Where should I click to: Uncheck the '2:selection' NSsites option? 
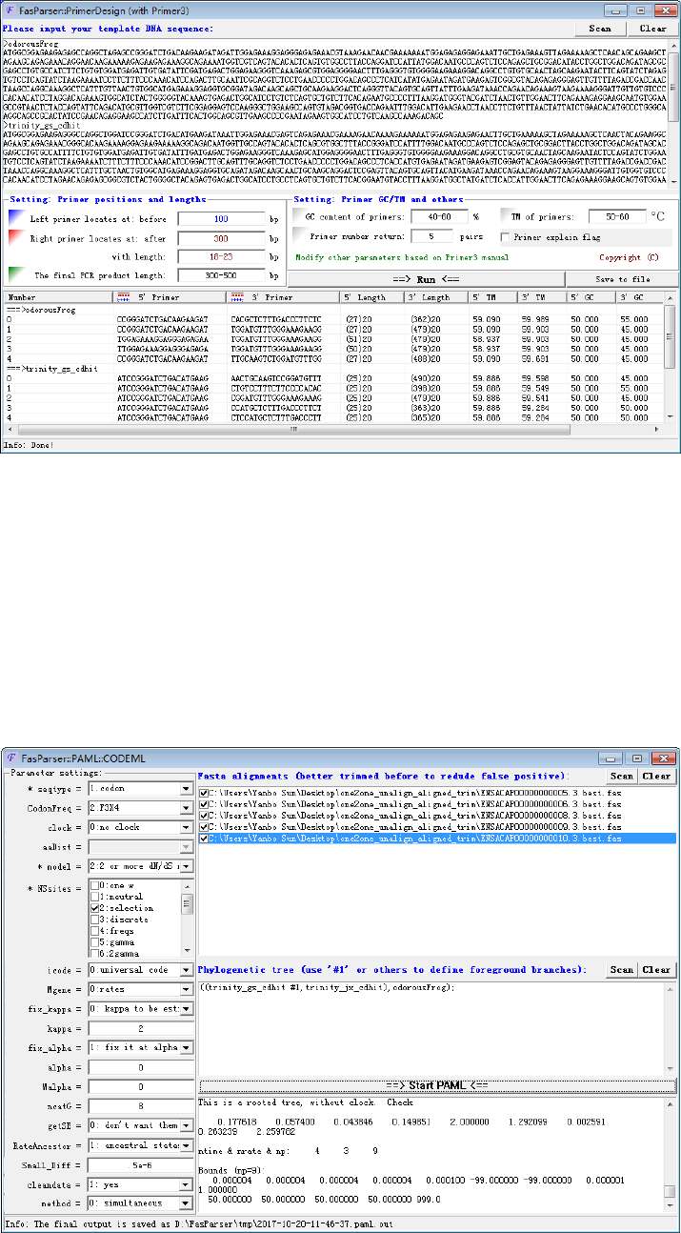pyautogui.click(x=94, y=908)
